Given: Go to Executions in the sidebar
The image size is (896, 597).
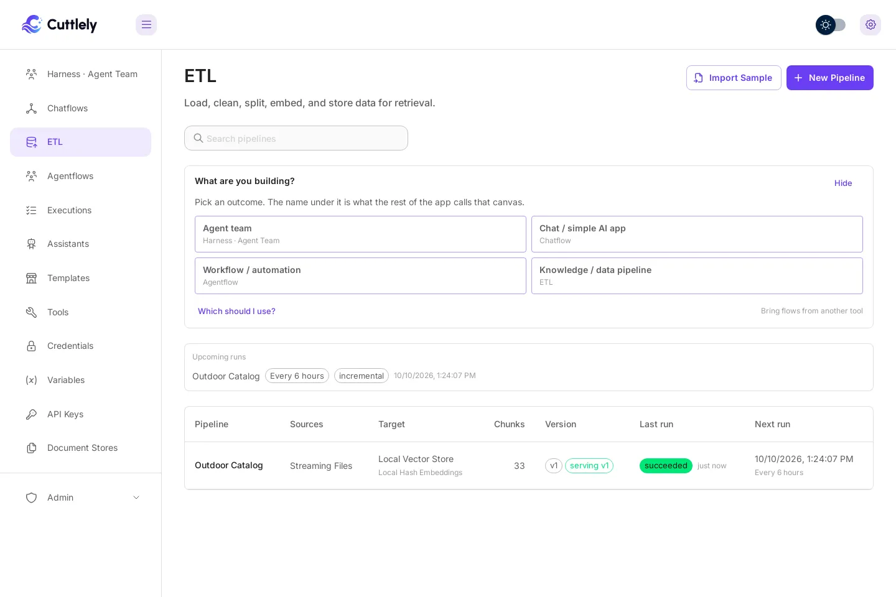Looking at the screenshot, I should coord(80,210).
